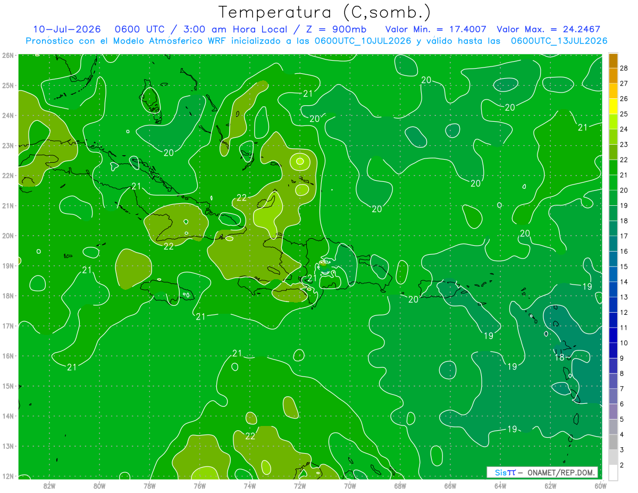The image size is (638, 493).
Task: Click the '25N' latitude axis label
Action: (8, 86)
